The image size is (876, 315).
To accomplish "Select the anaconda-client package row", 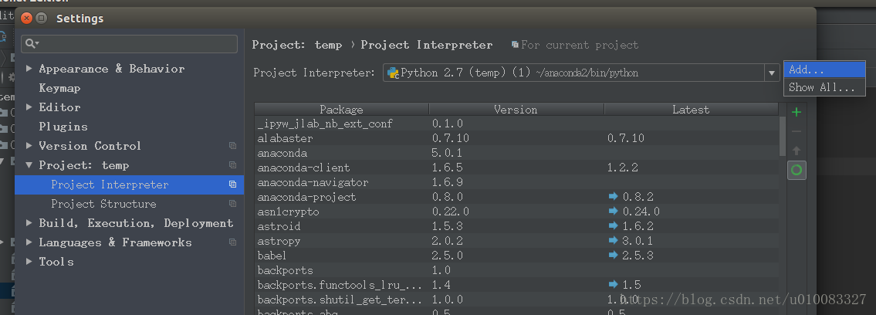I will click(x=516, y=168).
